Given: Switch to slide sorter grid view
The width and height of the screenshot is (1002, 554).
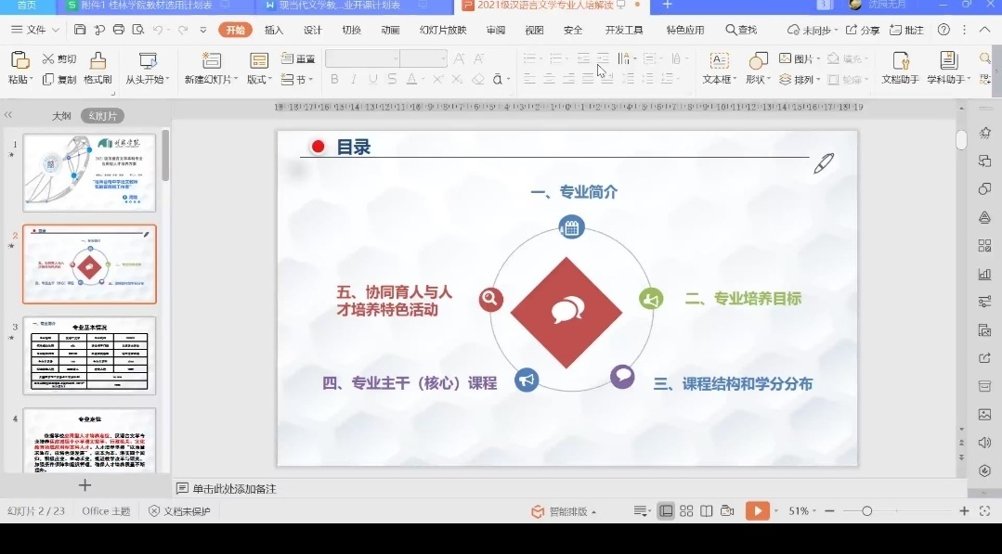Looking at the screenshot, I should [686, 511].
